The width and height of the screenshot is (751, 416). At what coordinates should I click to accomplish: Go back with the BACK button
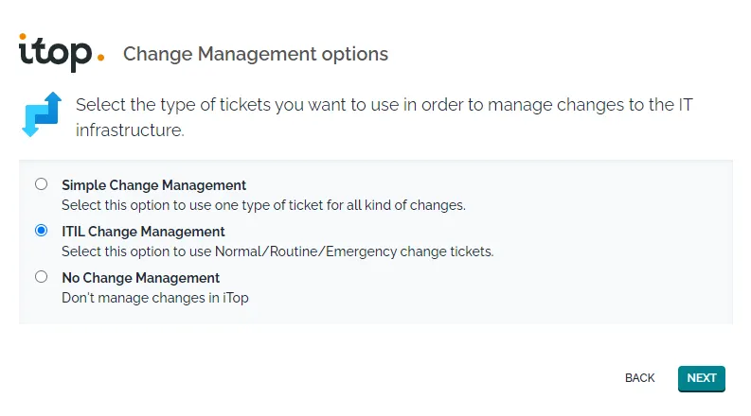[x=639, y=378]
